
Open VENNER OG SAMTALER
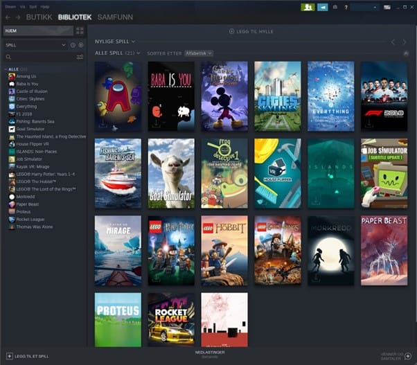(396, 356)
